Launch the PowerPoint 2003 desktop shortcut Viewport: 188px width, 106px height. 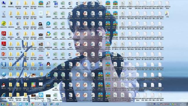tap(4, 56)
